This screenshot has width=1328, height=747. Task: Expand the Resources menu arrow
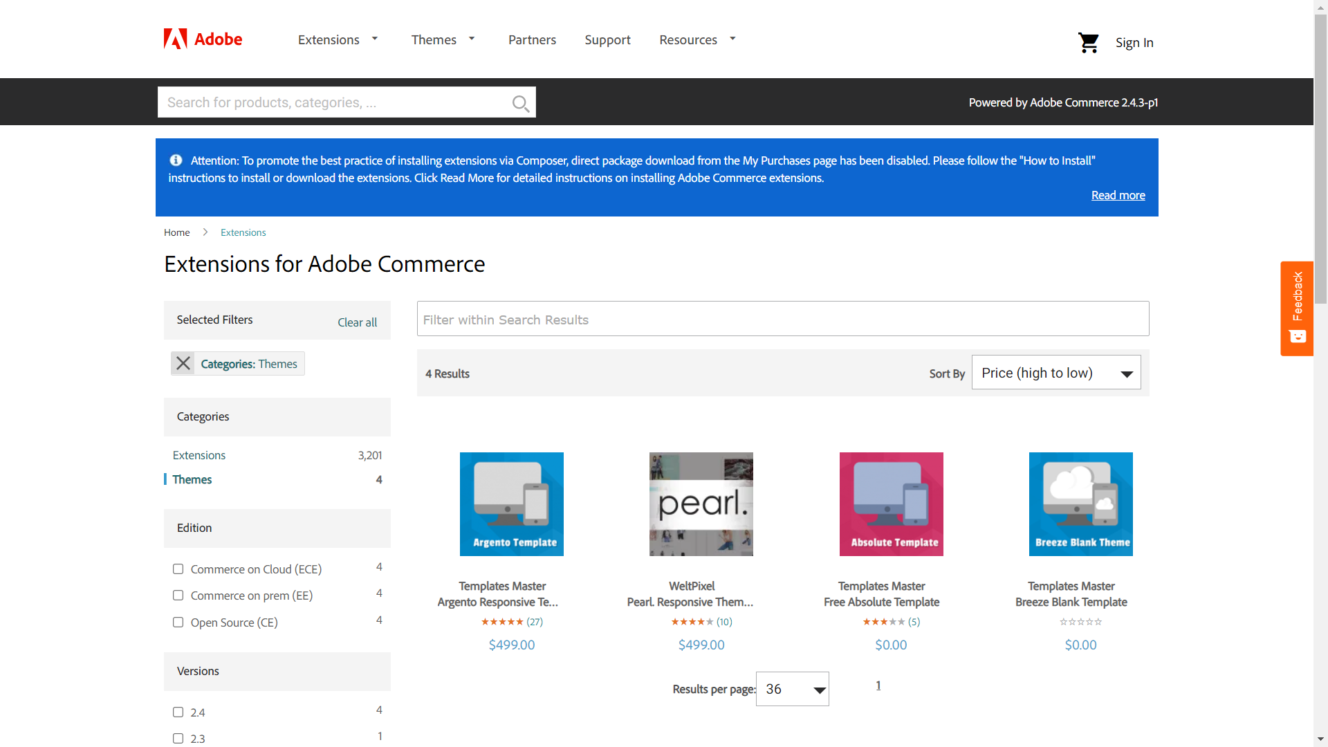coord(732,39)
